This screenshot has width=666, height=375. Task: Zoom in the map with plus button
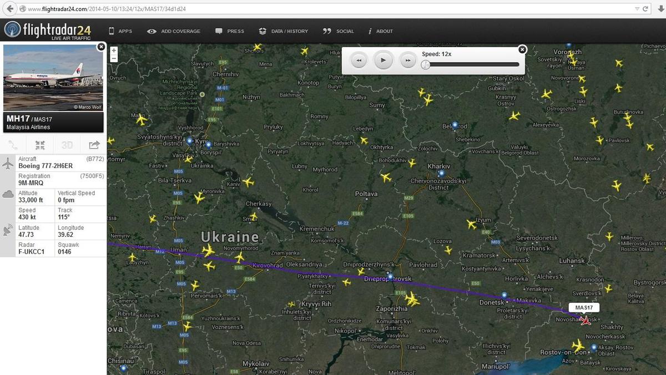click(114, 50)
